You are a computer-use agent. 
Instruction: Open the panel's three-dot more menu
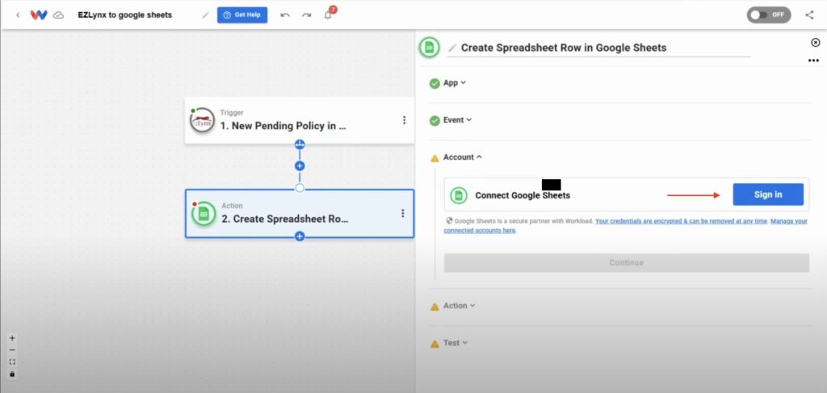(813, 61)
